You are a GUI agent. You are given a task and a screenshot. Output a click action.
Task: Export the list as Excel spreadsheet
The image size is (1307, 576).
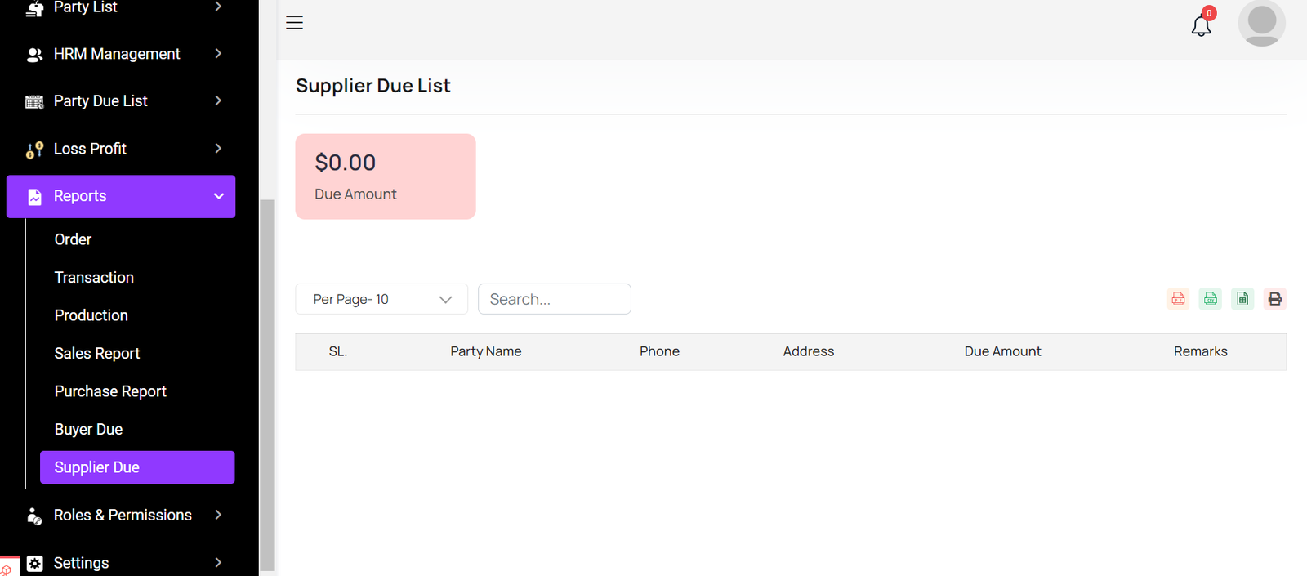pyautogui.click(x=1242, y=299)
